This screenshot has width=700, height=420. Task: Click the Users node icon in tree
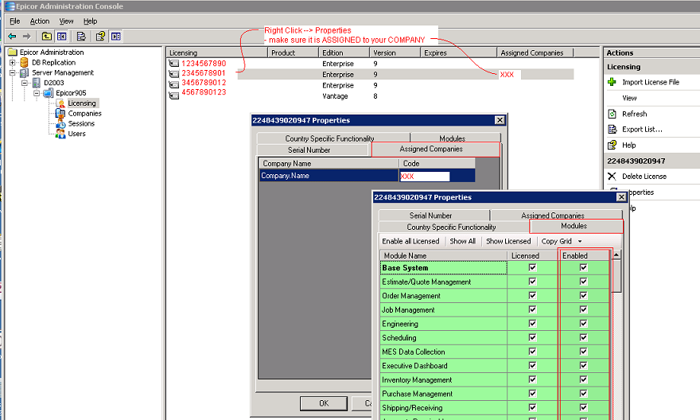60,134
